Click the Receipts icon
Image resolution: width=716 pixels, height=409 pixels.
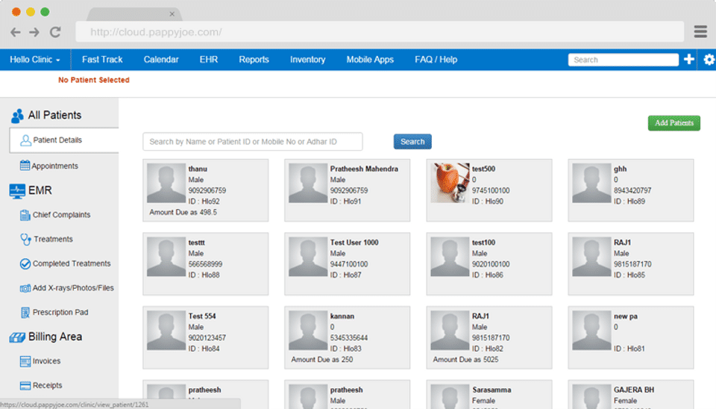25,385
